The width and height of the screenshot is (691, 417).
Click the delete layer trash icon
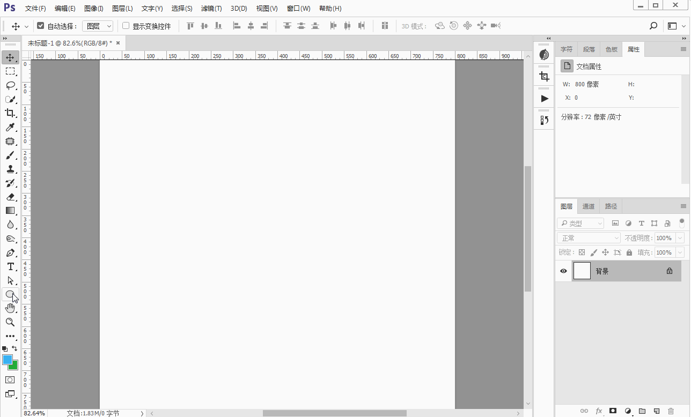(671, 411)
